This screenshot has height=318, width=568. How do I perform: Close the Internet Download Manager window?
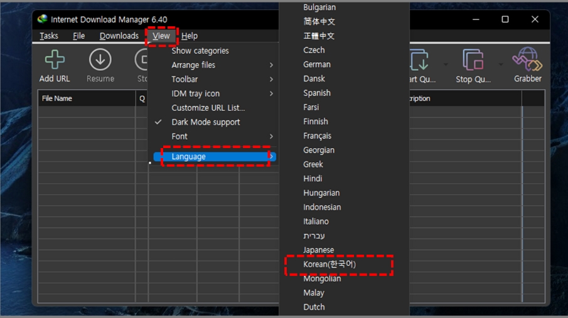535,19
